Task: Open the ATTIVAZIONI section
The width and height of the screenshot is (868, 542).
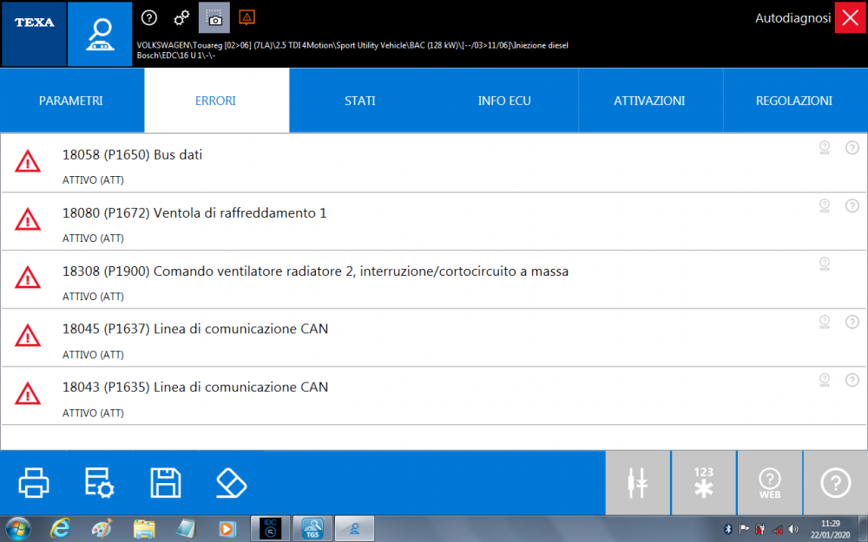Action: 649,100
